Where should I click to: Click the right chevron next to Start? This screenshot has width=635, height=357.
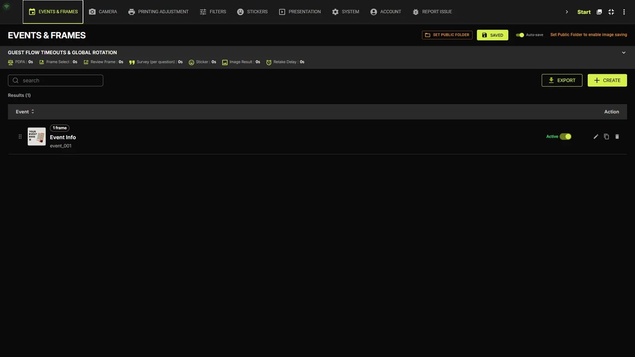click(567, 12)
